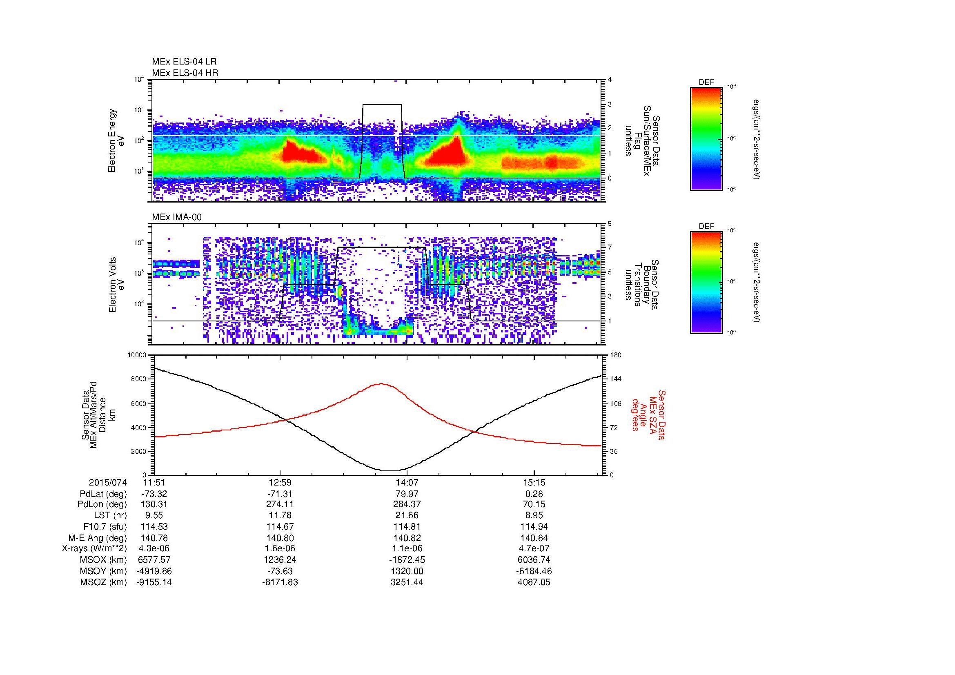This screenshot has width=955, height=675.
Task: Select the date label '2015/074'
Action: (x=107, y=483)
